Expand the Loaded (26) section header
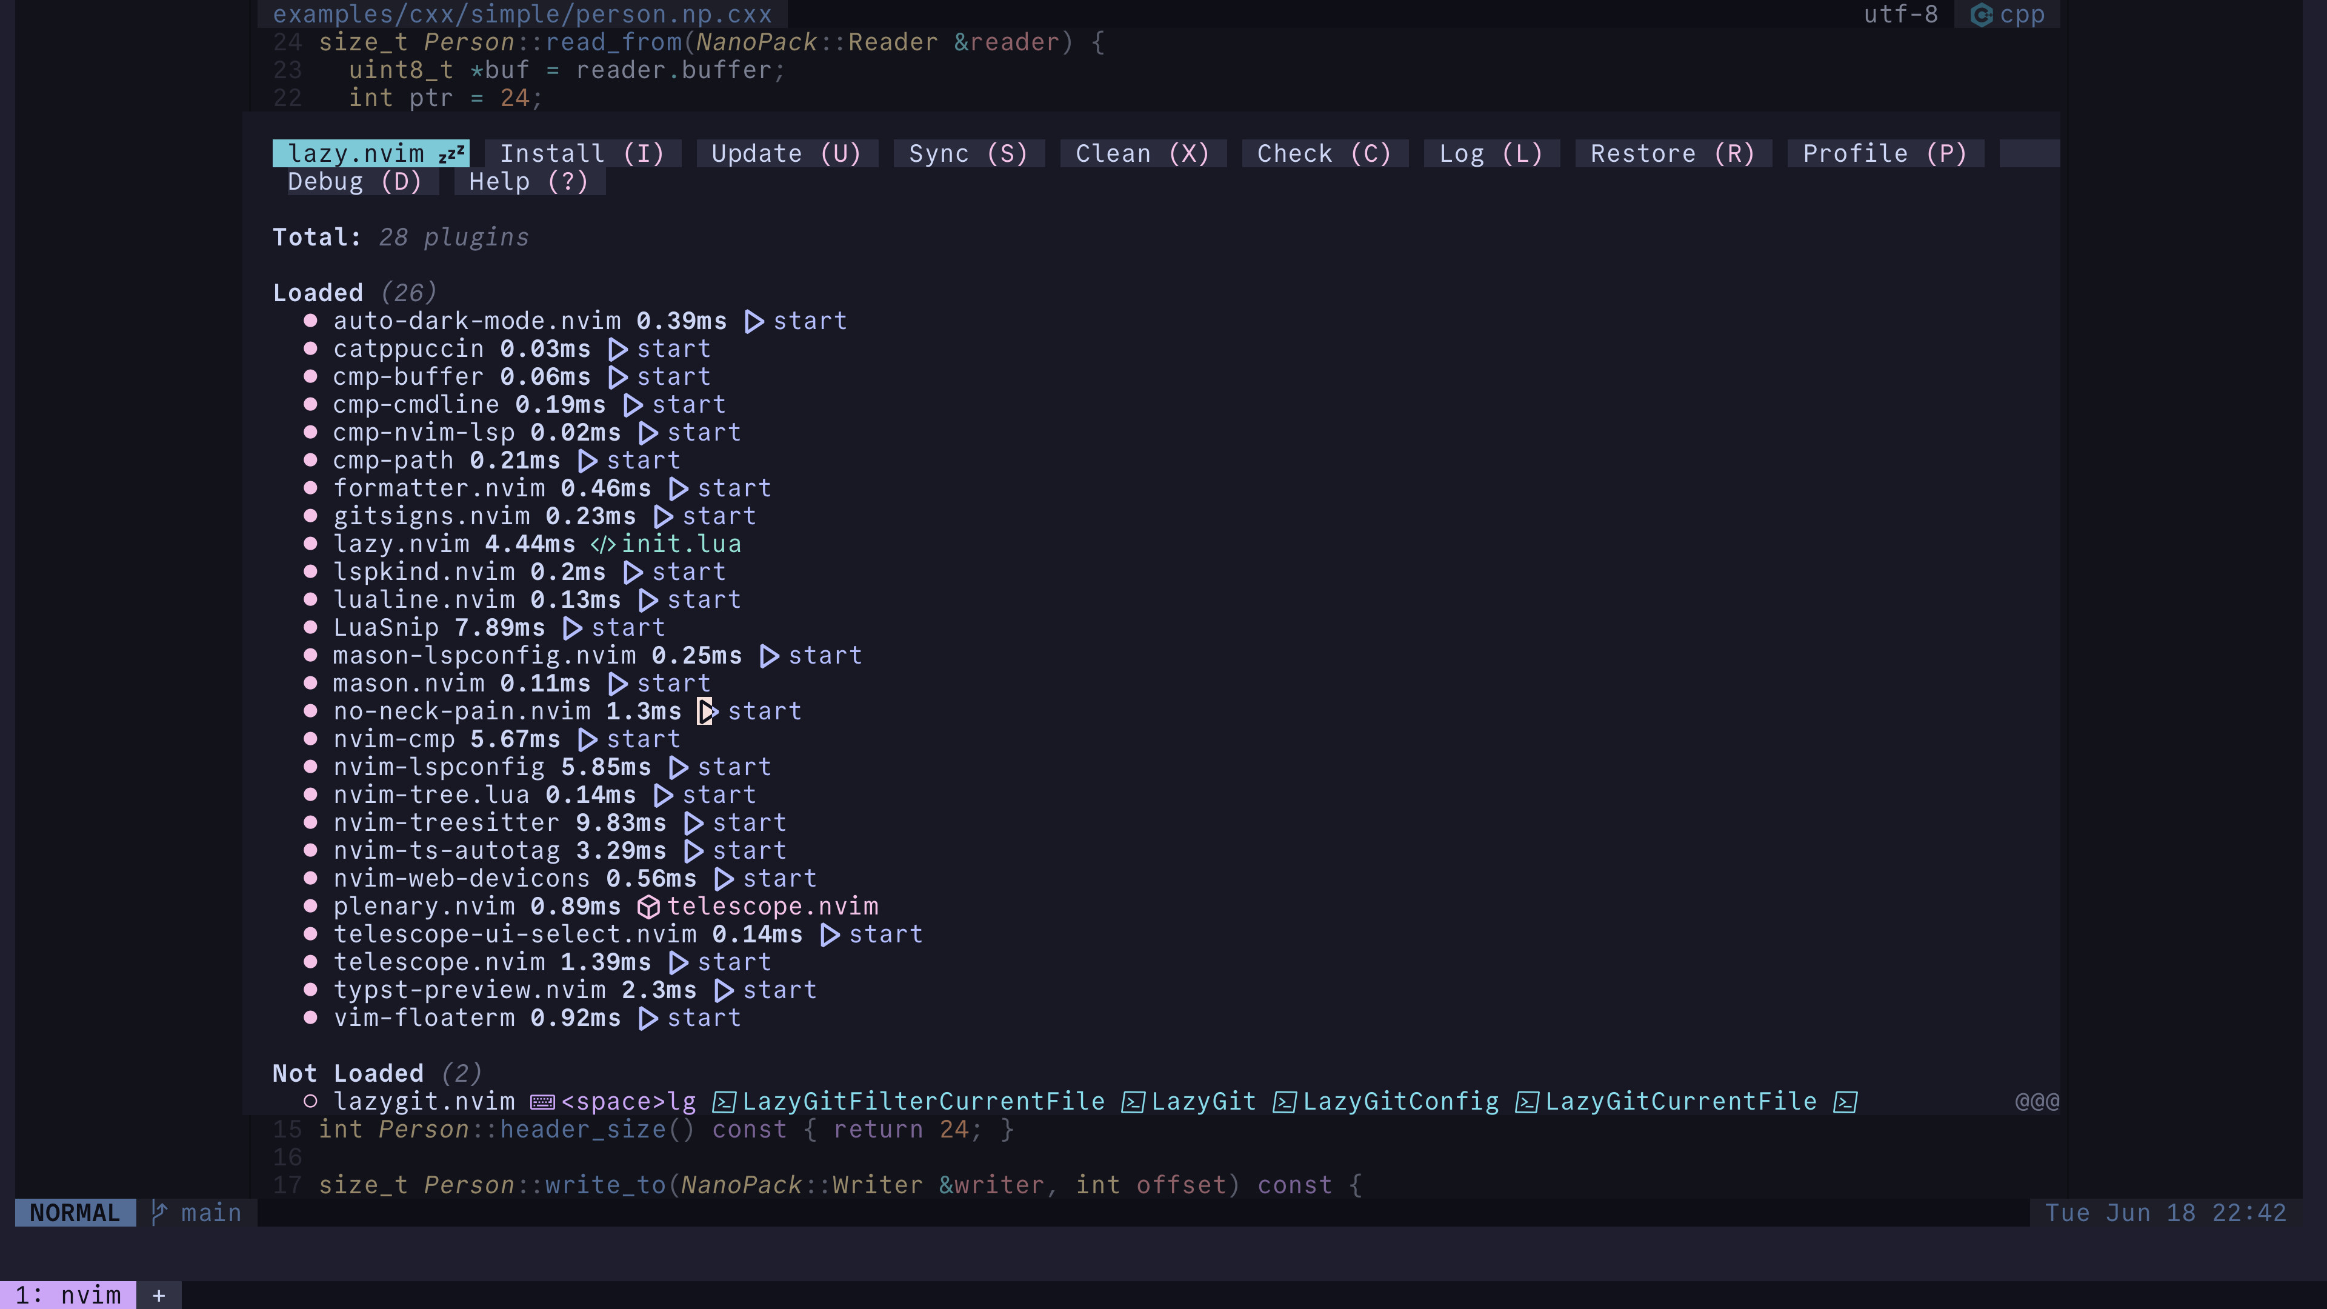The width and height of the screenshot is (2327, 1309). point(318,293)
